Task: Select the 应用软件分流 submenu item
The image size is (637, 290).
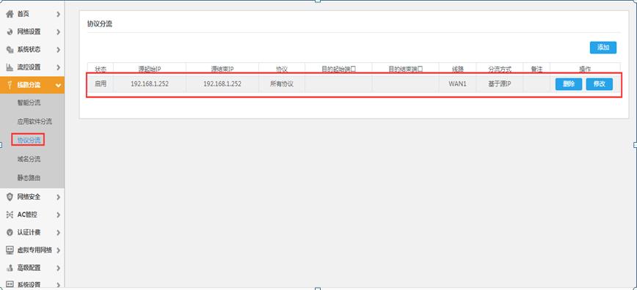Action: point(34,122)
